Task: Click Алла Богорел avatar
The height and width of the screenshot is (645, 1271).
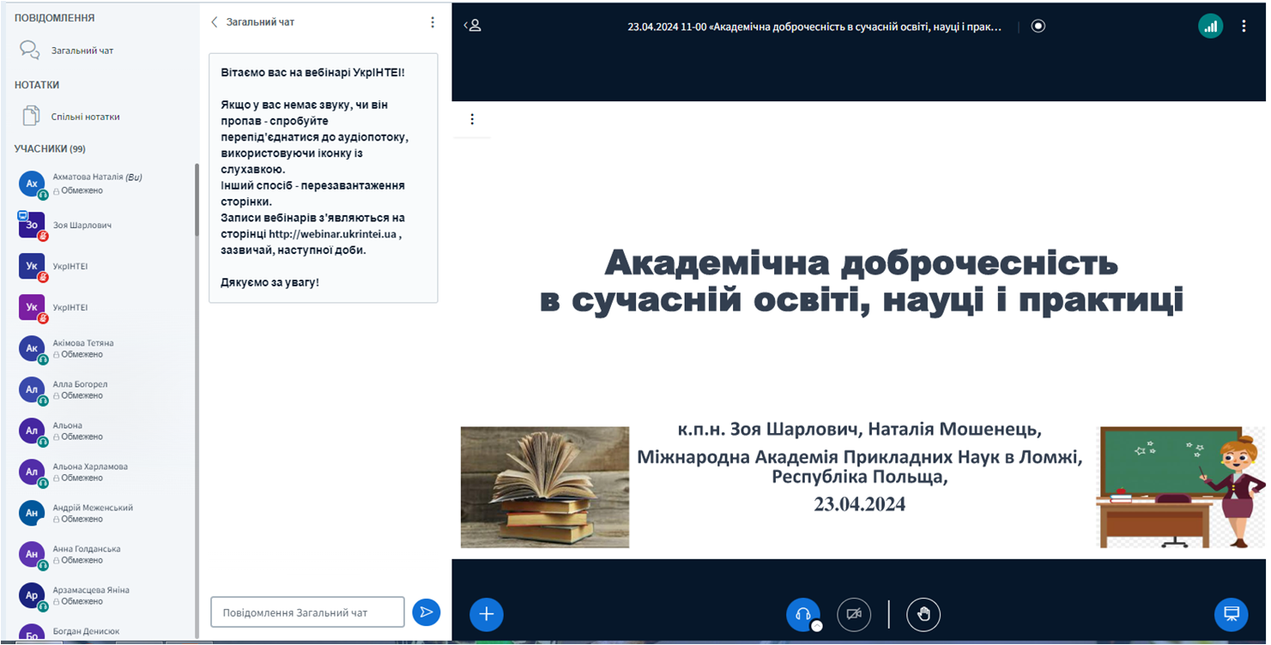Action: [32, 389]
